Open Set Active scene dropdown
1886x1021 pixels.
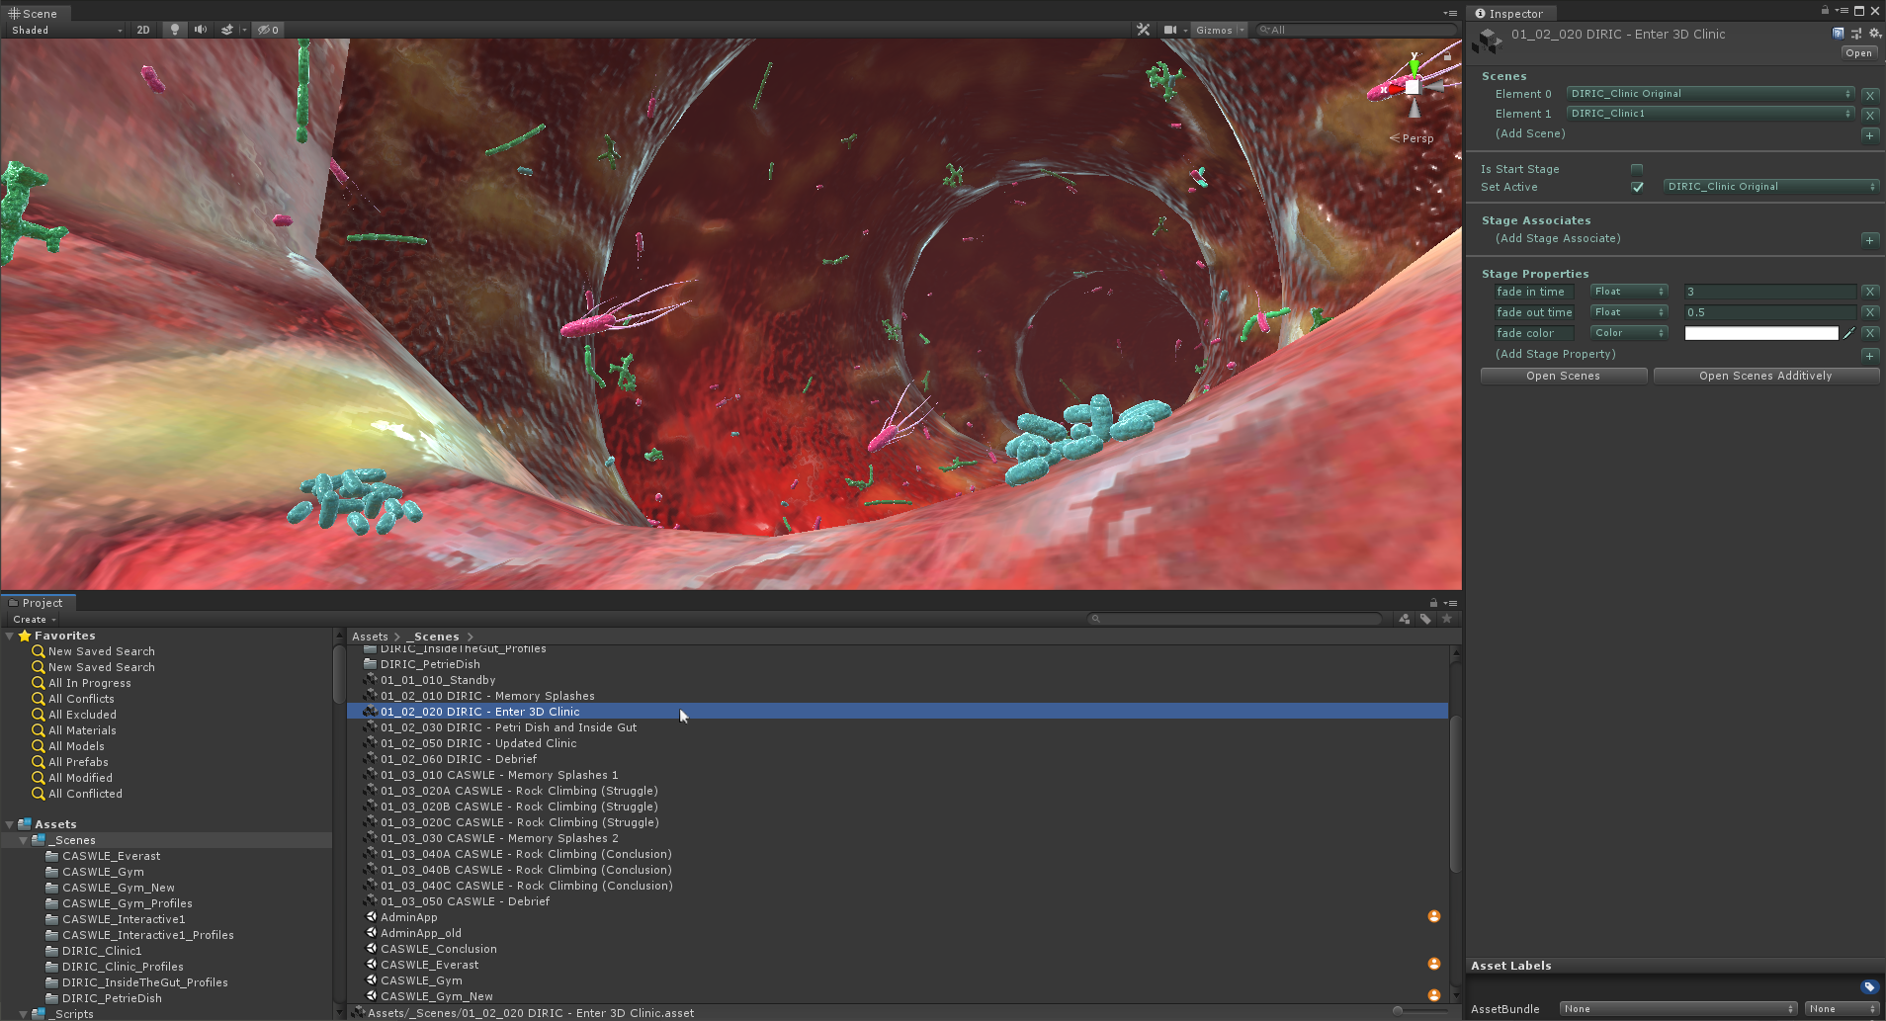1771,187
